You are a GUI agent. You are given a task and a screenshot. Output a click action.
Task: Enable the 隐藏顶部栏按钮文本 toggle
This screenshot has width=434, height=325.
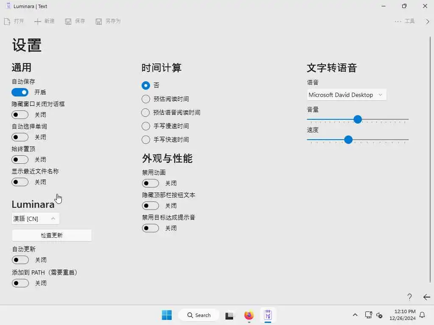tap(150, 205)
